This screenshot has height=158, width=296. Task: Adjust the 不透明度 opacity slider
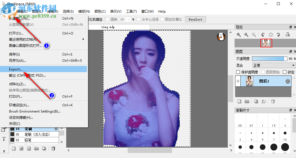[x=270, y=59]
